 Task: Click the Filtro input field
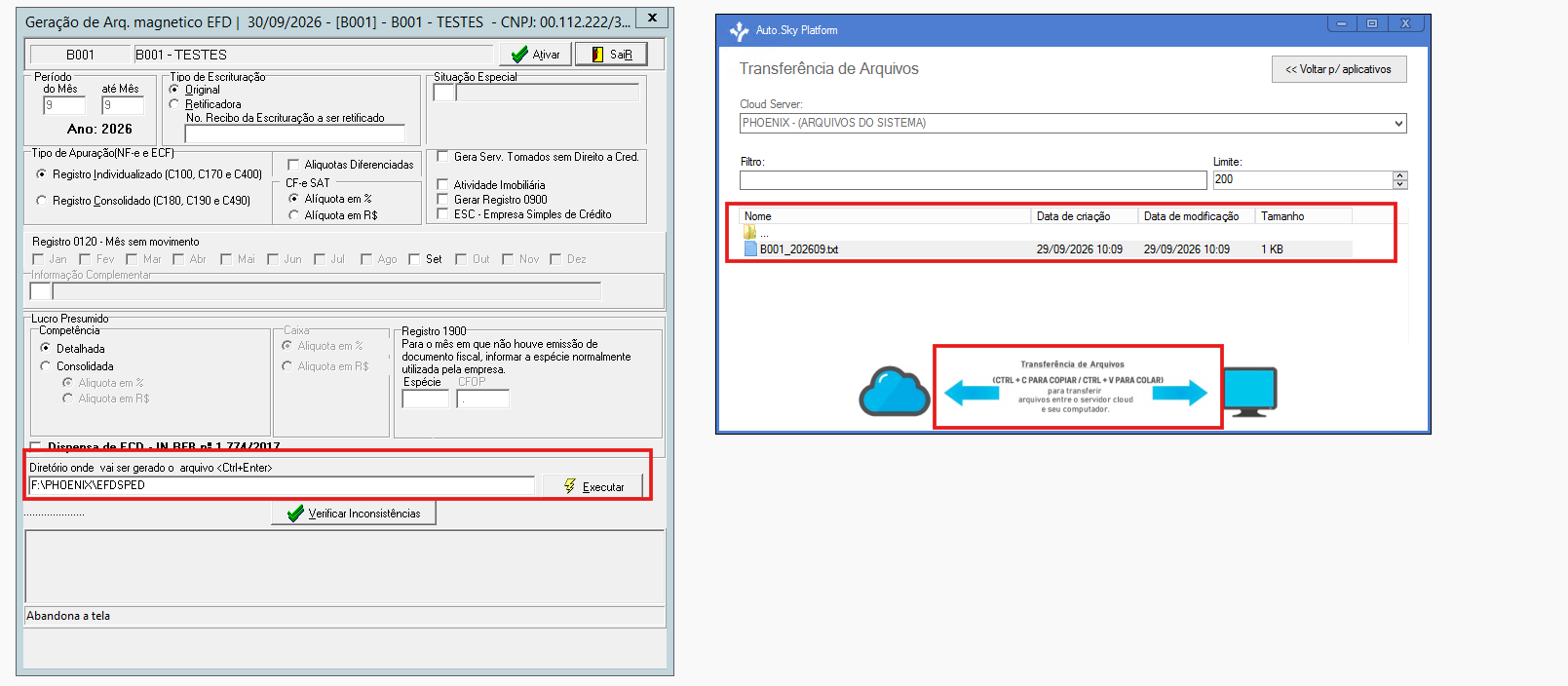(x=973, y=180)
